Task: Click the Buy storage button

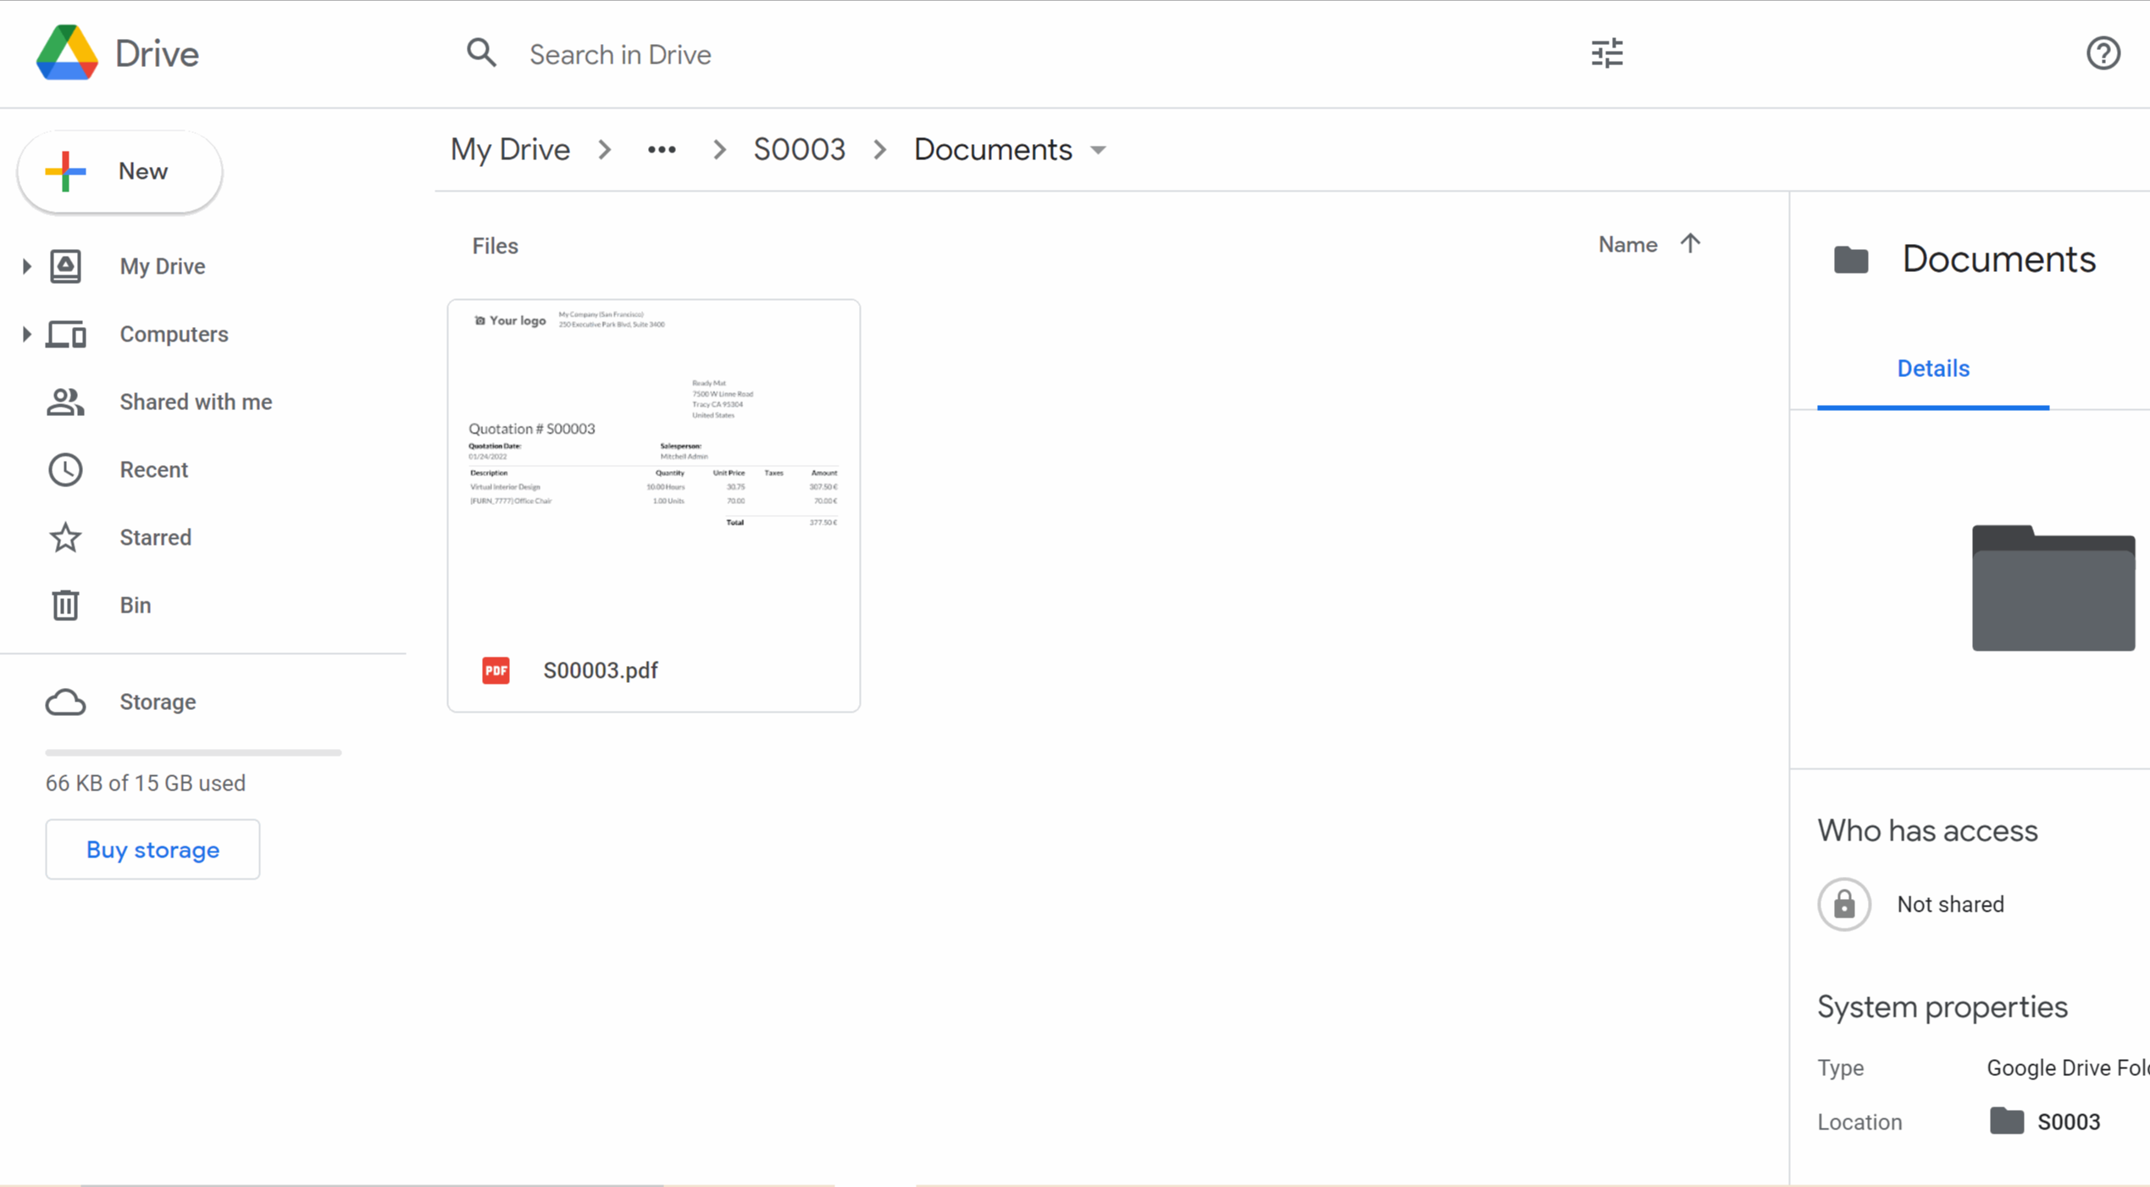Action: [x=152, y=849]
